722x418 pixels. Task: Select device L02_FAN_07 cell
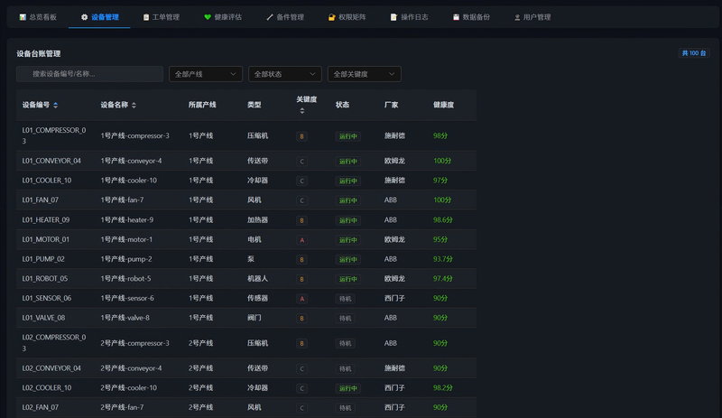tap(41, 407)
